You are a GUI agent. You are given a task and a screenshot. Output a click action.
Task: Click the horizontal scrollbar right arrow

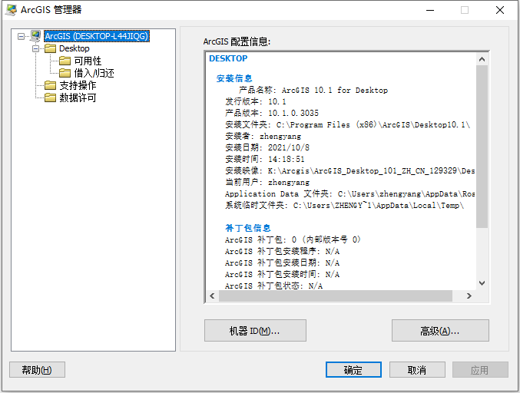tap(469, 296)
